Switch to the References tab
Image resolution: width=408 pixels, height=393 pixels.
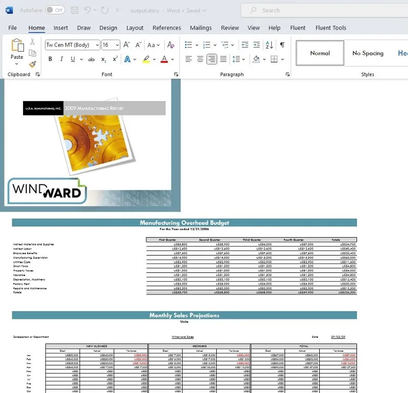tap(167, 28)
